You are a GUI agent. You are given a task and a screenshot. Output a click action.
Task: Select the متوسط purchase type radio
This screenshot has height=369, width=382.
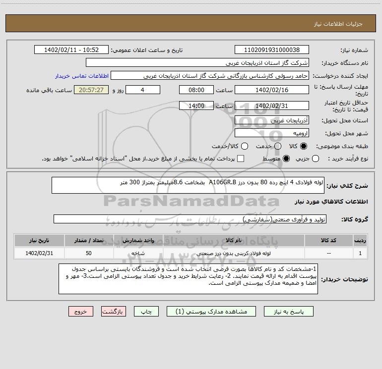[x=286, y=158]
